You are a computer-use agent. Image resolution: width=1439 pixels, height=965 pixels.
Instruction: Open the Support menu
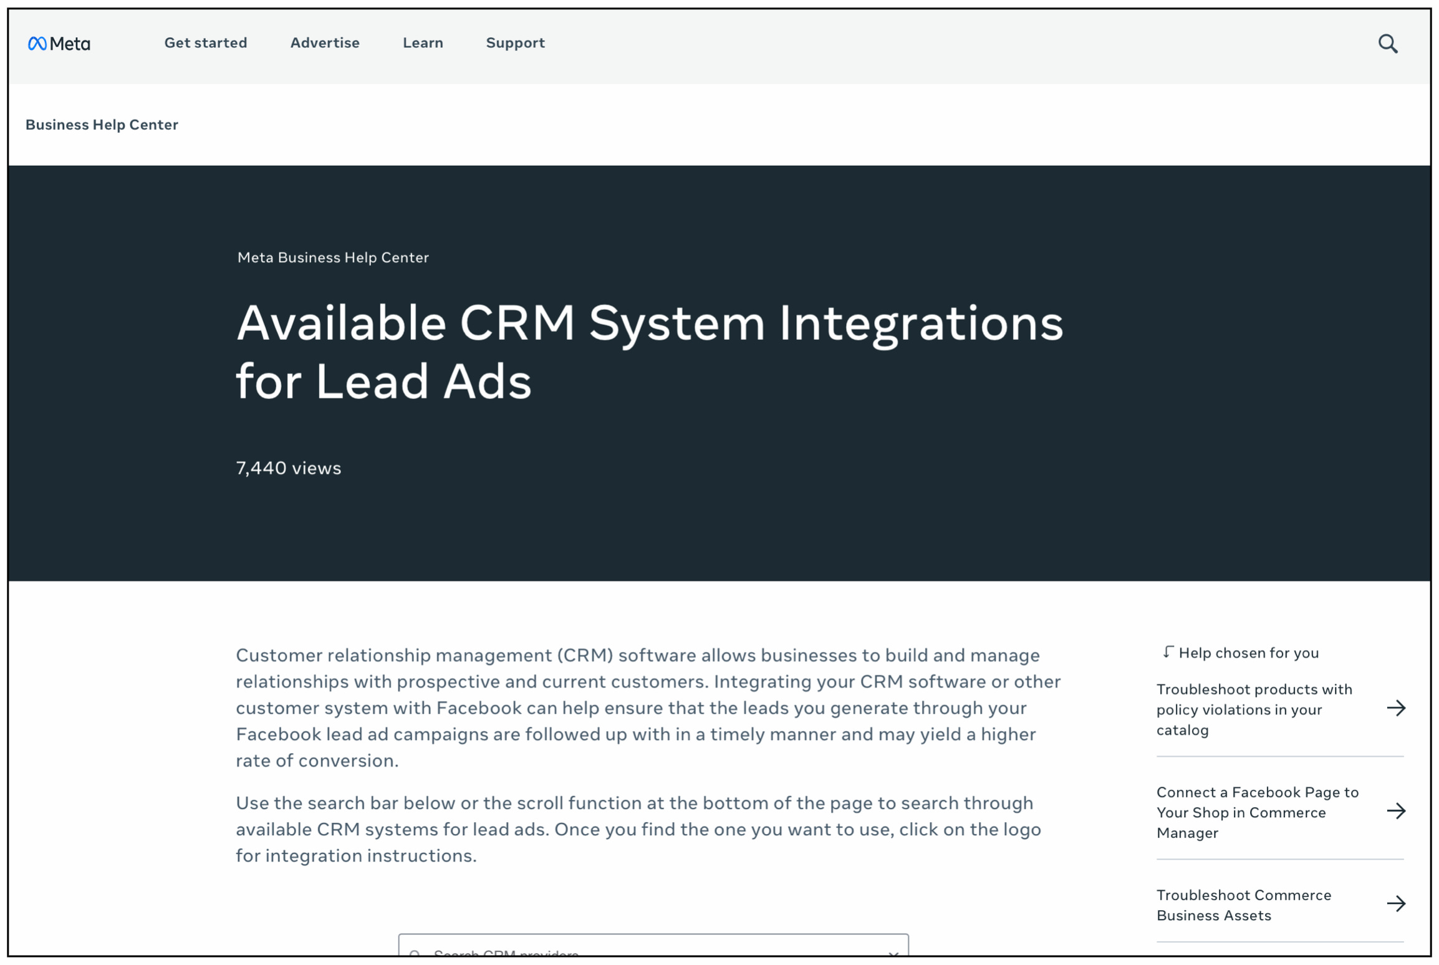click(515, 43)
